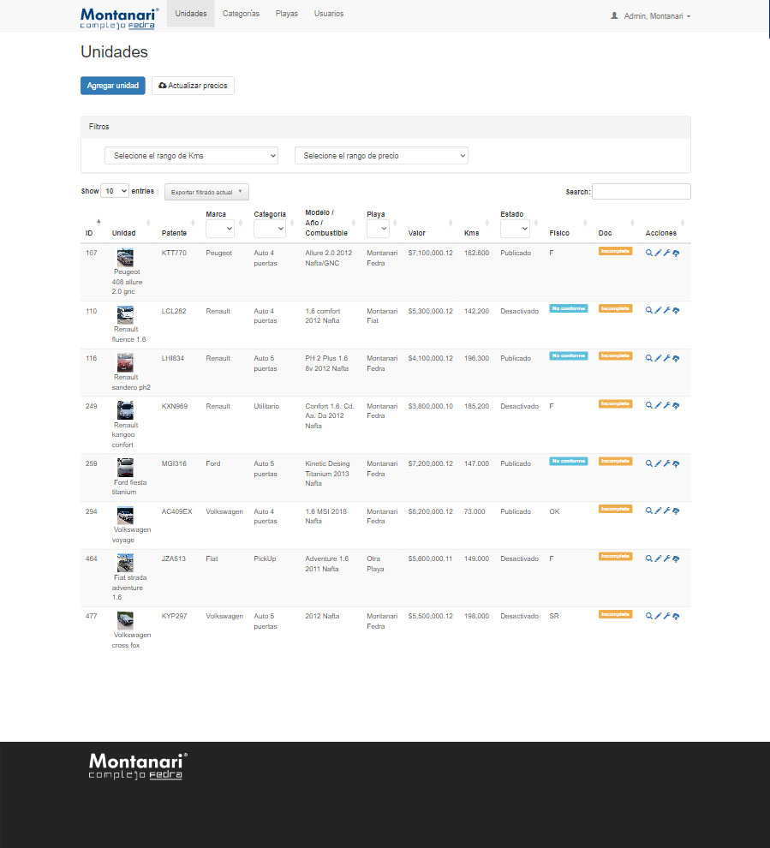
Task: Wrench icon in the LHI834 row
Action: click(666, 358)
